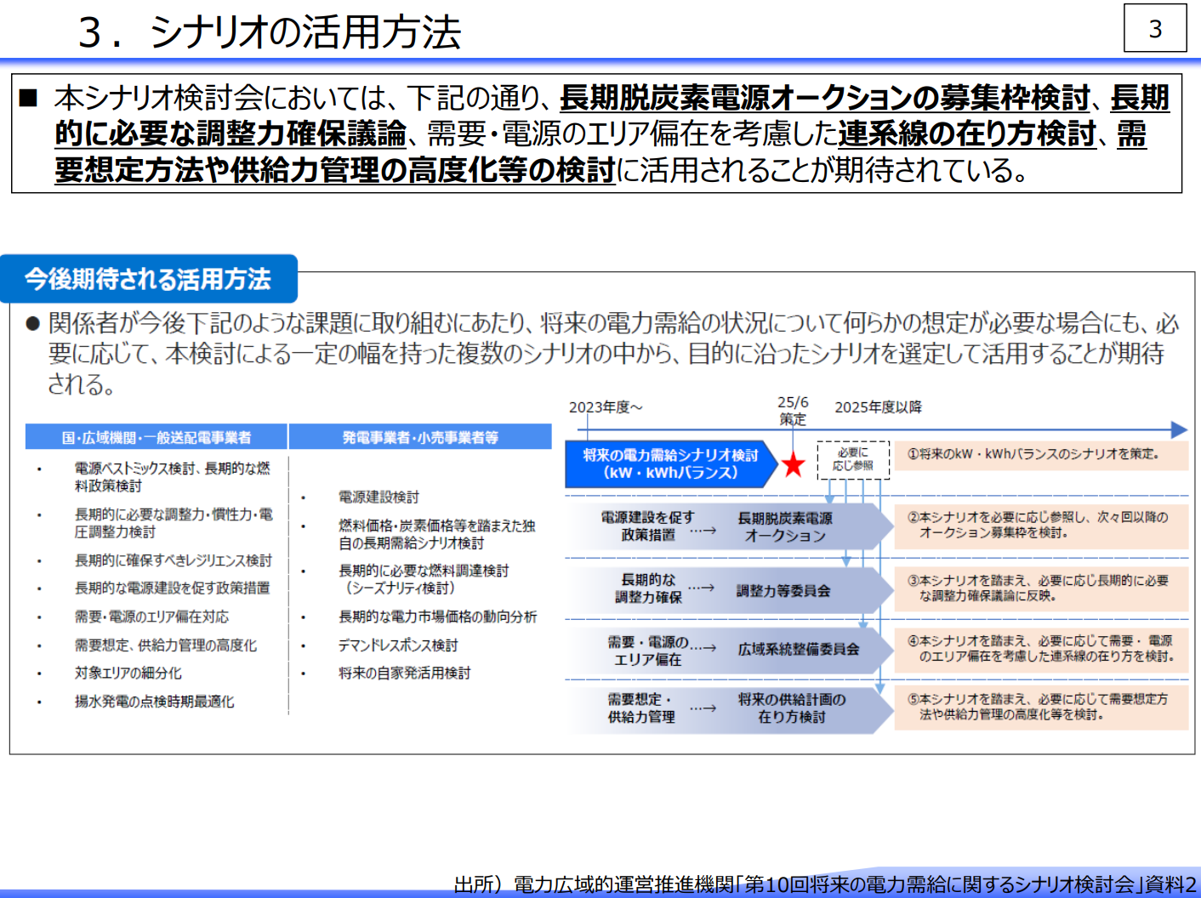Select the slide title シナリオの活用方法

click(x=305, y=32)
